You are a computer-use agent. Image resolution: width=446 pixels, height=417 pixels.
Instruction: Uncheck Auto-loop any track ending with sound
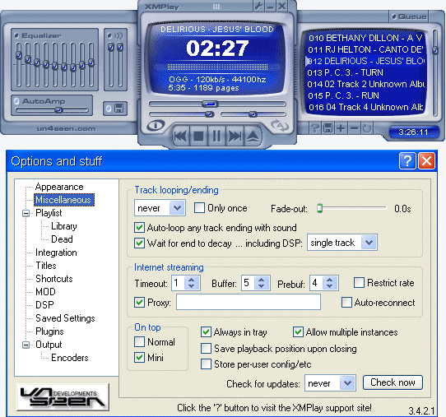[x=139, y=227]
